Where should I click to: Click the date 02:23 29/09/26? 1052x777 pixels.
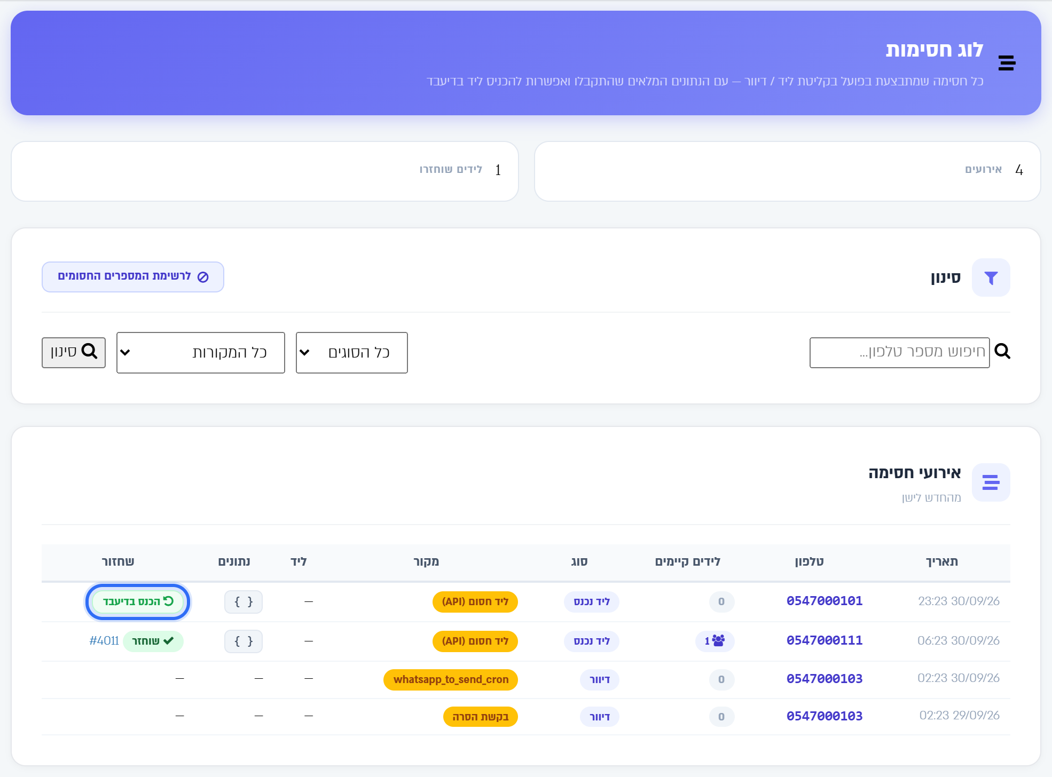(x=959, y=716)
